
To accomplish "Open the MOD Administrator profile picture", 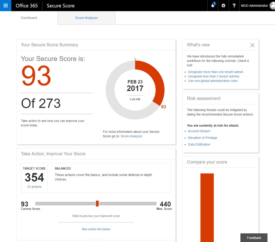I will 273,5.
